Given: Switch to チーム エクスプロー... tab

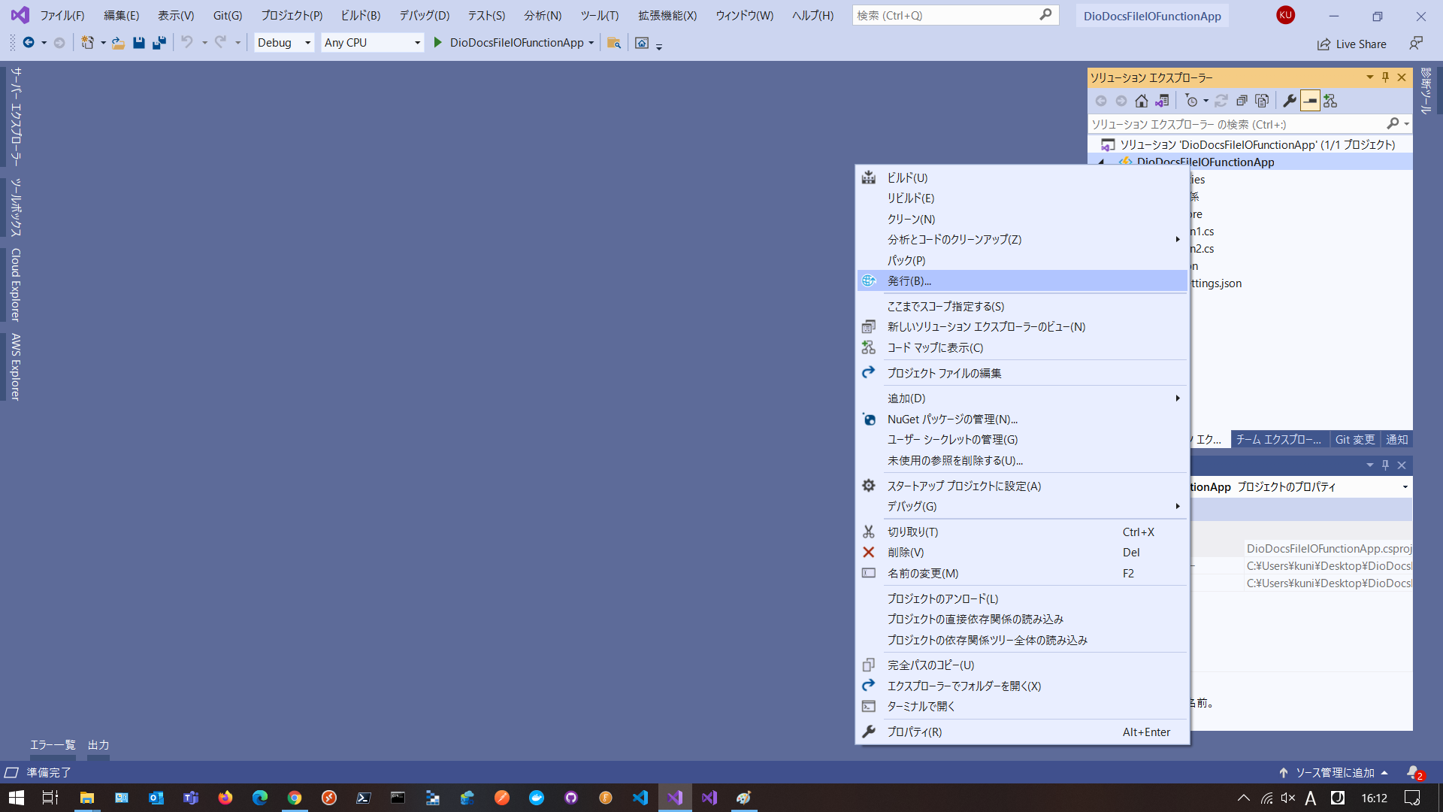Looking at the screenshot, I should (1278, 440).
